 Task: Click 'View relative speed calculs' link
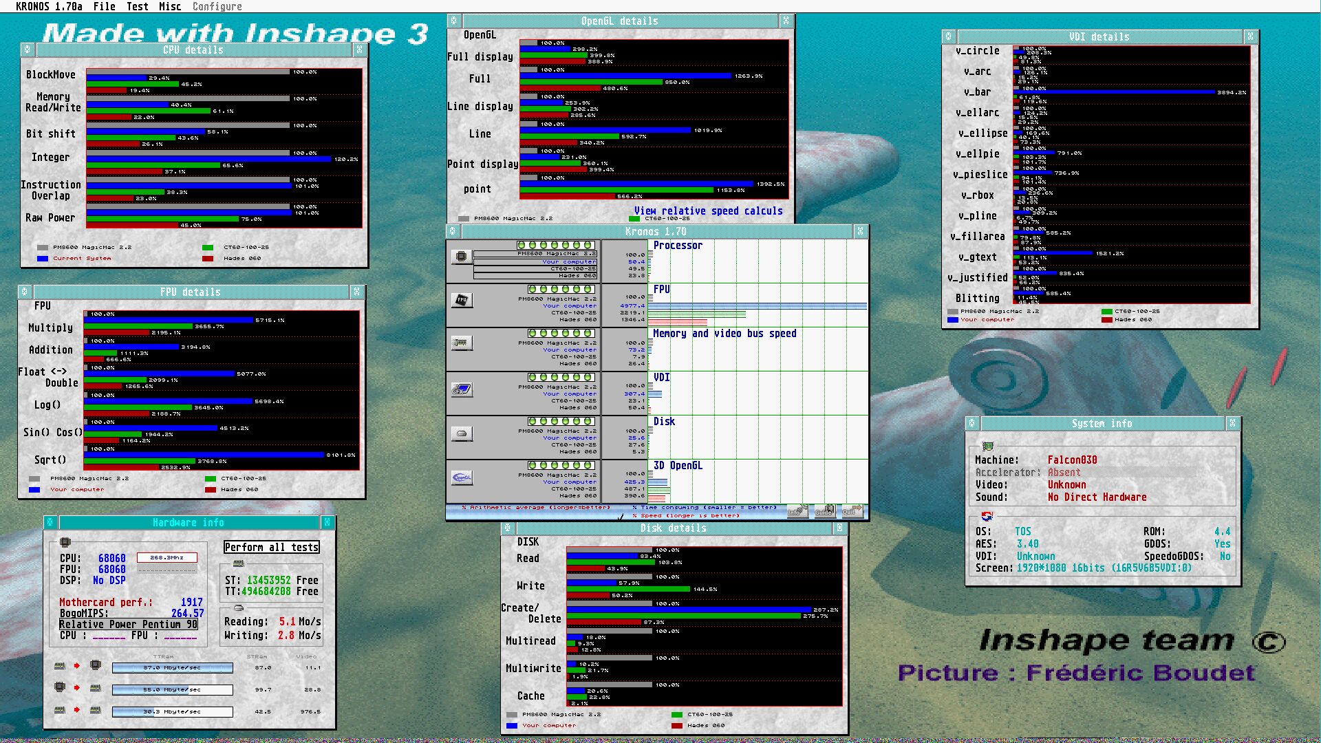tap(708, 211)
